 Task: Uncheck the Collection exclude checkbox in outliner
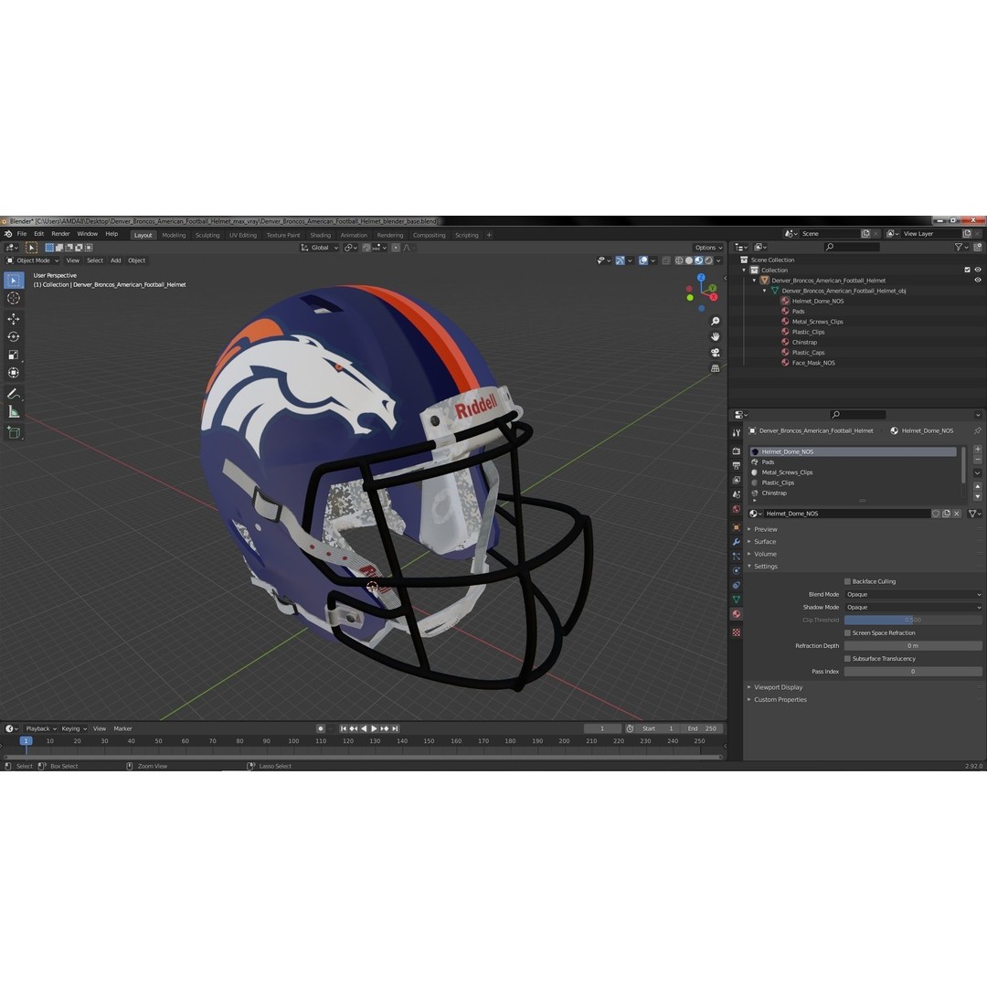(x=968, y=270)
